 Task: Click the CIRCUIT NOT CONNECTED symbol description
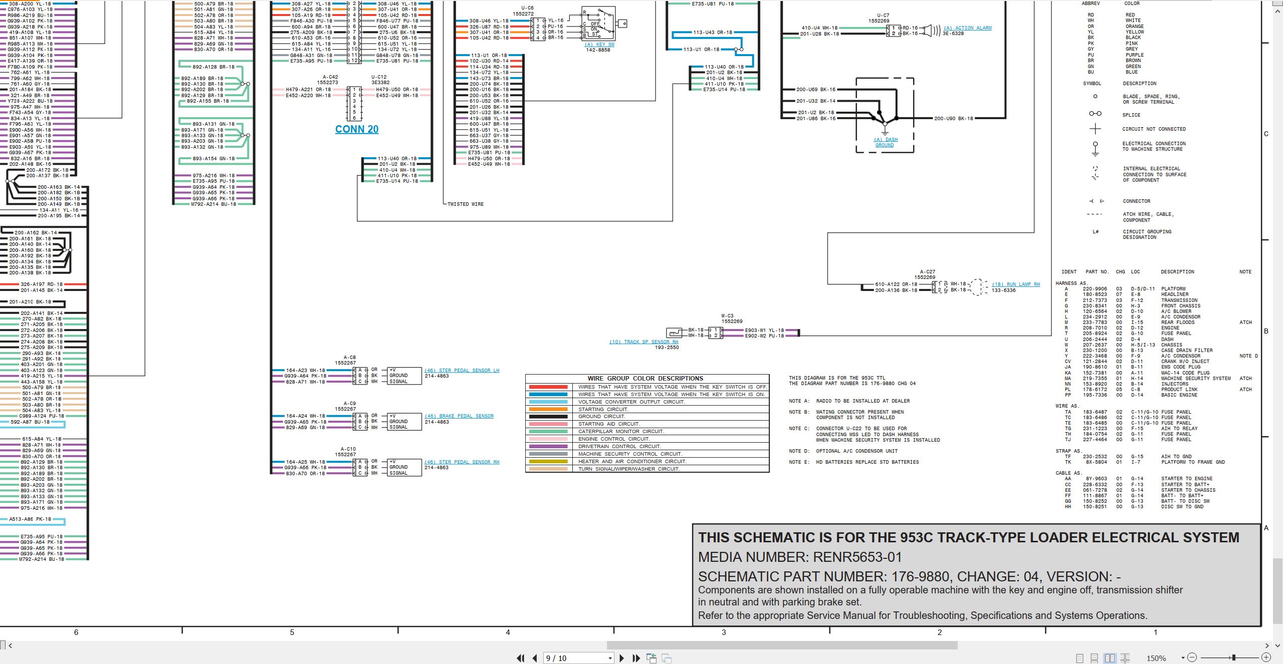click(x=1154, y=129)
